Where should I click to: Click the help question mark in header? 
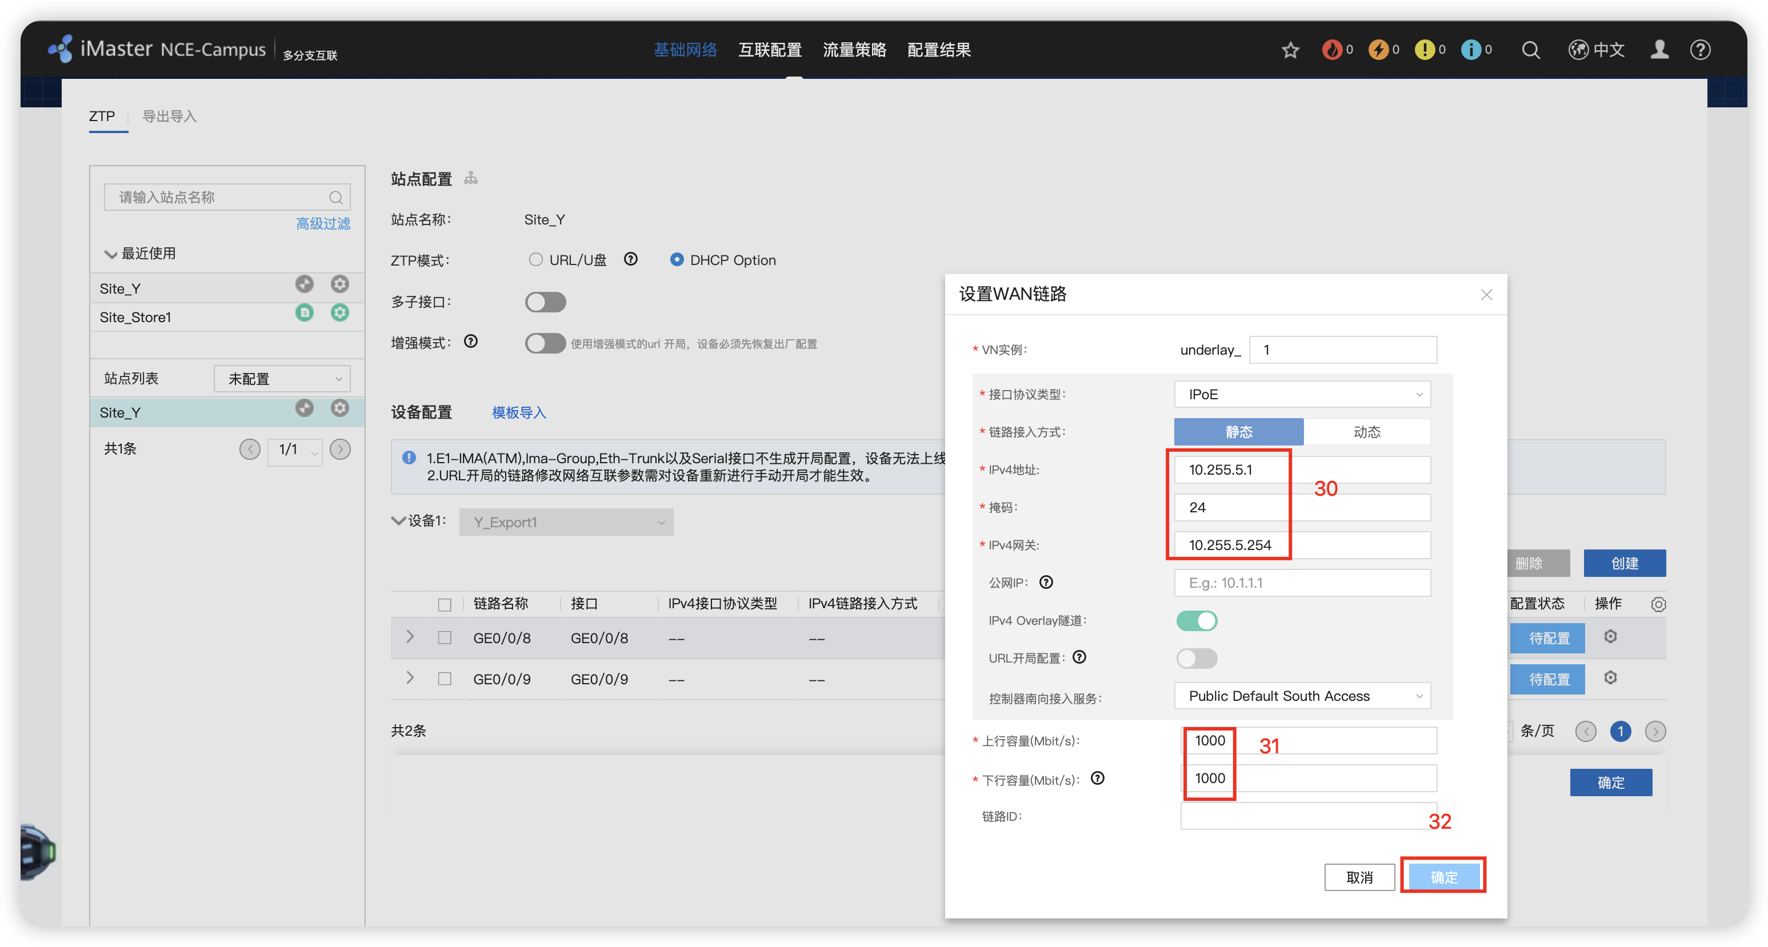click(x=1700, y=50)
